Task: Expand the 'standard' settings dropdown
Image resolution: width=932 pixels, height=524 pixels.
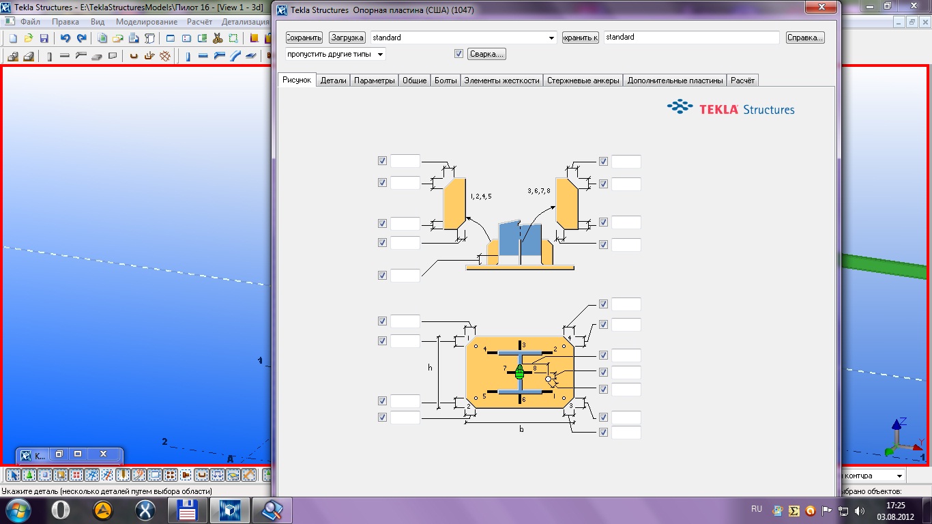Action: click(552, 38)
